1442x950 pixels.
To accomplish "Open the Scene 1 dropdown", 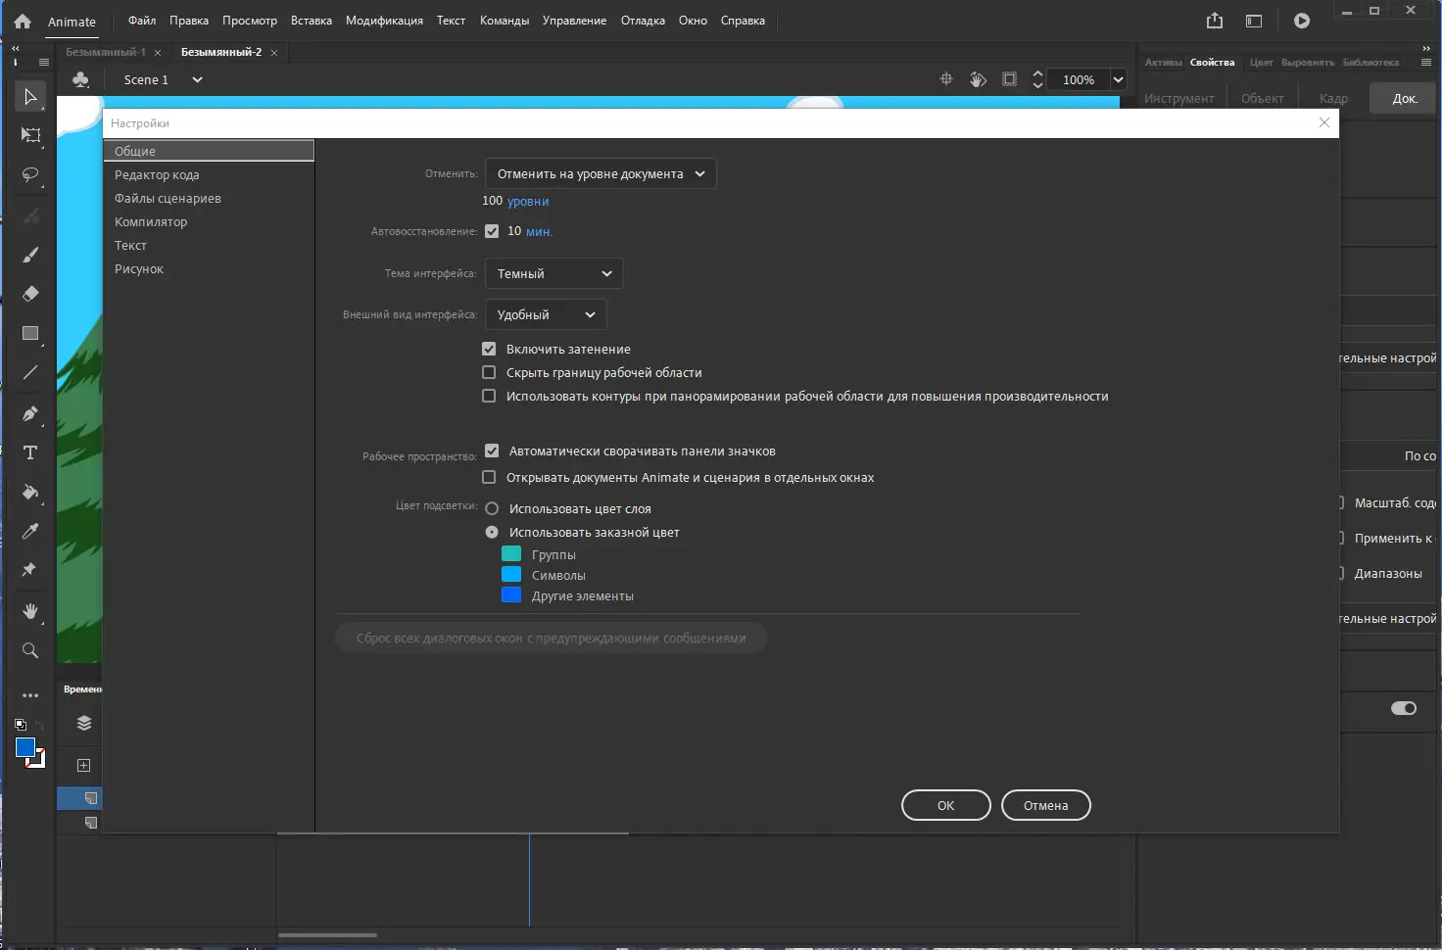I will [197, 79].
